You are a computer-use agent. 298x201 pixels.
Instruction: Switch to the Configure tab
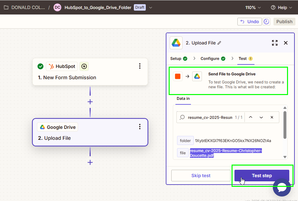pos(213,59)
